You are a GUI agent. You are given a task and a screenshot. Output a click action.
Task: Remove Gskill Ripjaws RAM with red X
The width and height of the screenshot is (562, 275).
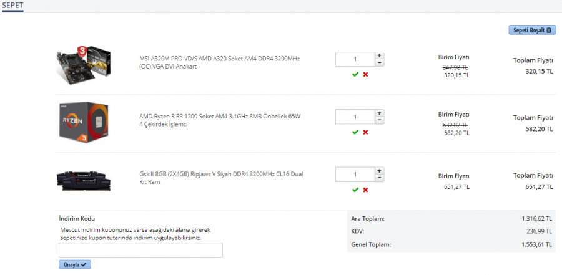365,190
